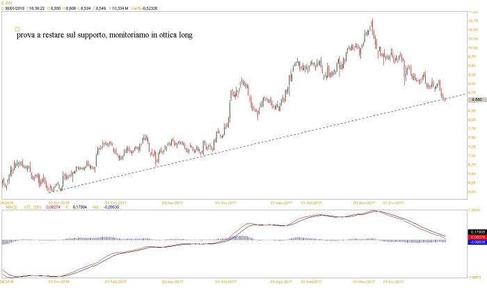Click the 01-Set-2017 date label under MACD panel
The image size is (487, 288).
click(x=311, y=282)
